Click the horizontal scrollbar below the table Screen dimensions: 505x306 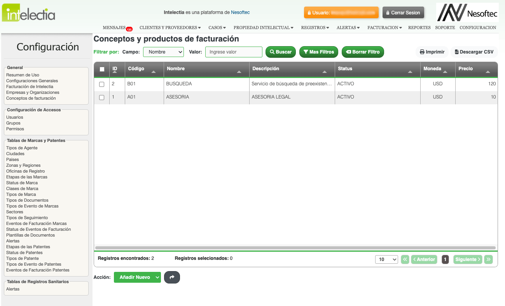(295, 247)
